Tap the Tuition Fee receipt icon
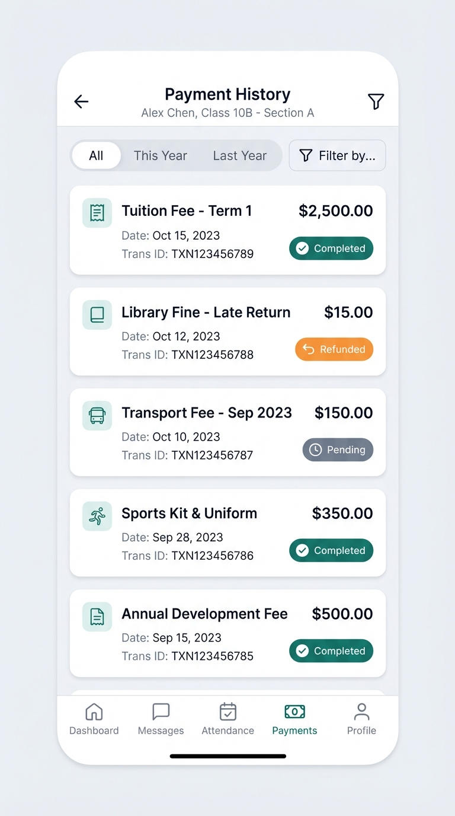Image resolution: width=455 pixels, height=816 pixels. tap(97, 213)
